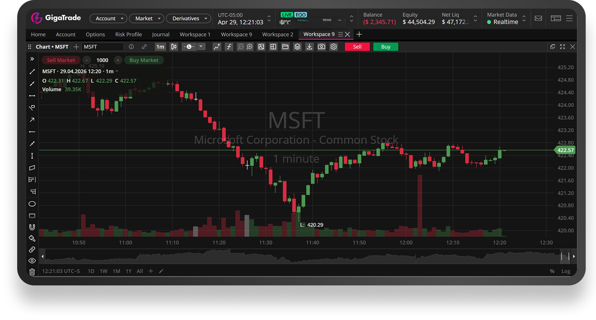This screenshot has width=596, height=320.
Task: Open the Market dropdown
Action: coord(147,18)
